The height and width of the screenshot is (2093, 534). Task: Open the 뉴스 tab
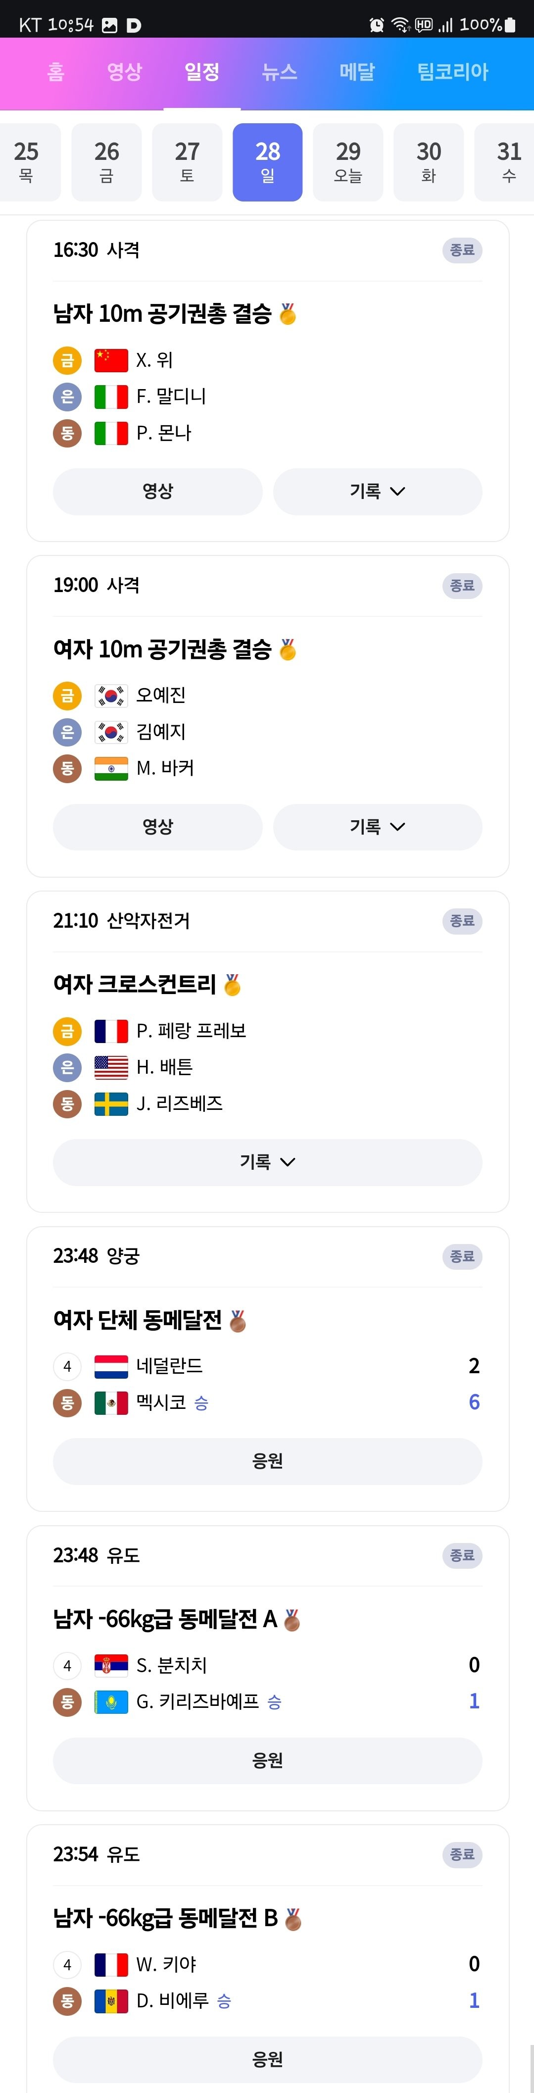280,71
